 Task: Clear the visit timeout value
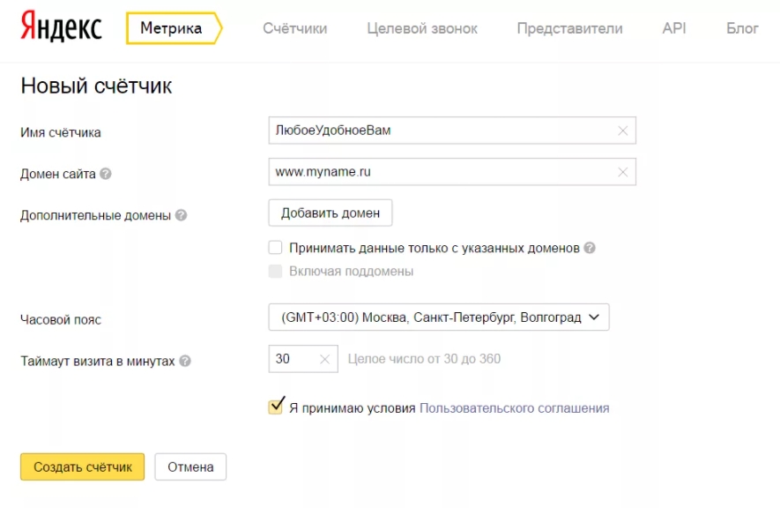pos(324,359)
